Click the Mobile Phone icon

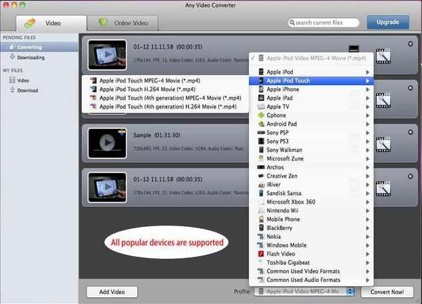click(261, 219)
